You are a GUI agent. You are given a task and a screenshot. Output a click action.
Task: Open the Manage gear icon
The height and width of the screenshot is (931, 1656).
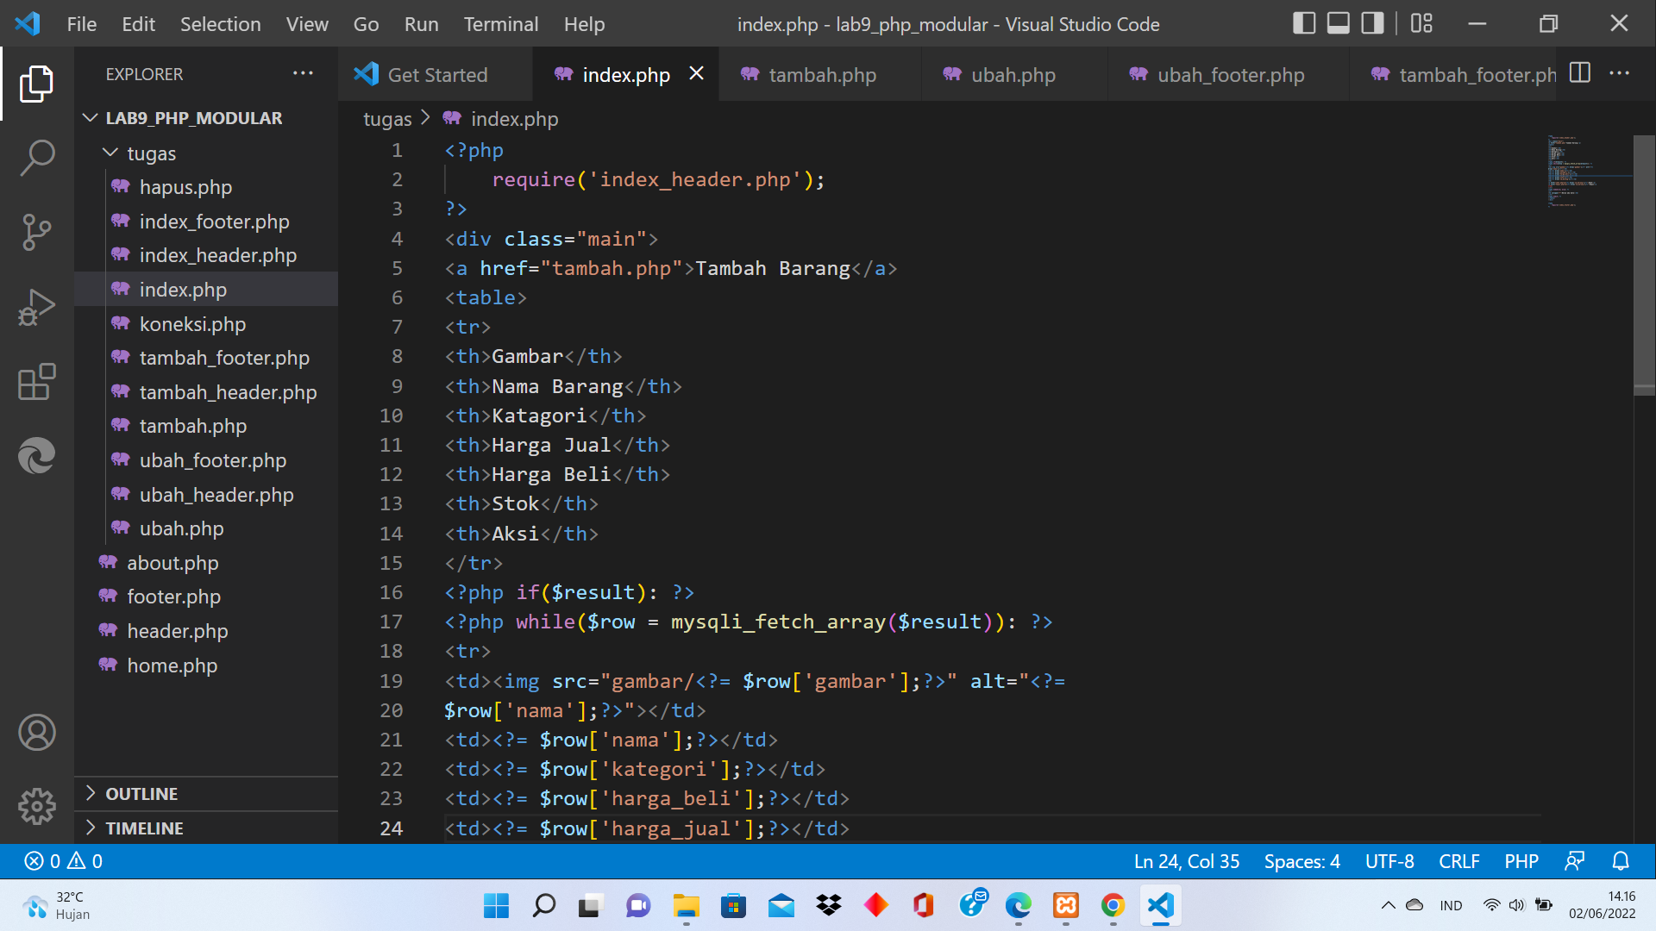pyautogui.click(x=36, y=807)
